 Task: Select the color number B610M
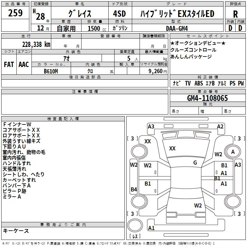coord(51,71)
